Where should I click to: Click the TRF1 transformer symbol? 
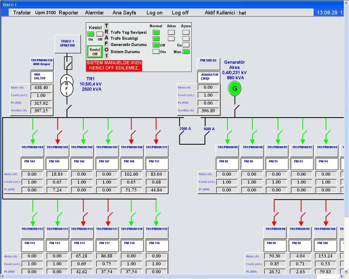67,86
